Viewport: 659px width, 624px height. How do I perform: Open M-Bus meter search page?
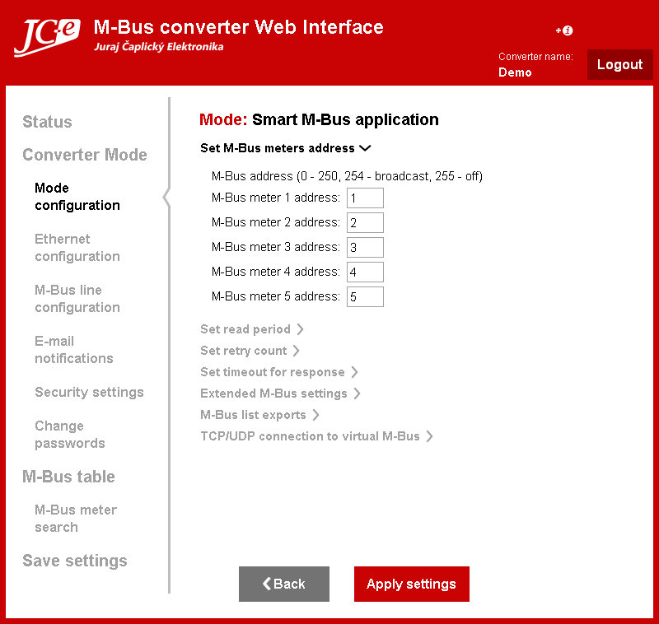(75, 519)
